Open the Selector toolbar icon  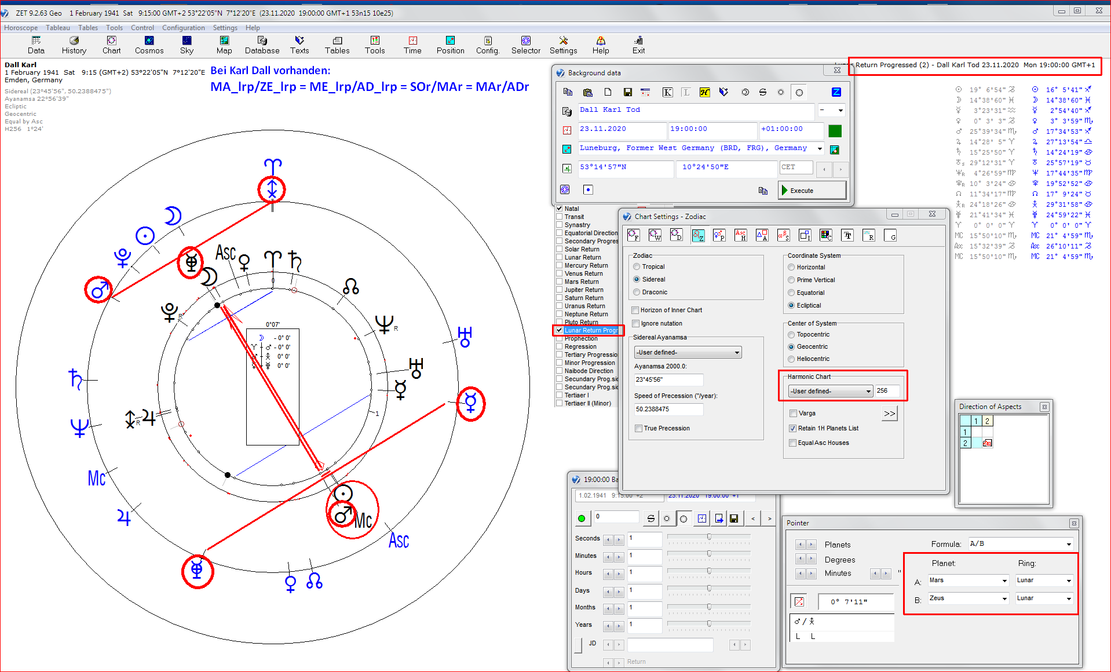pyautogui.click(x=525, y=45)
